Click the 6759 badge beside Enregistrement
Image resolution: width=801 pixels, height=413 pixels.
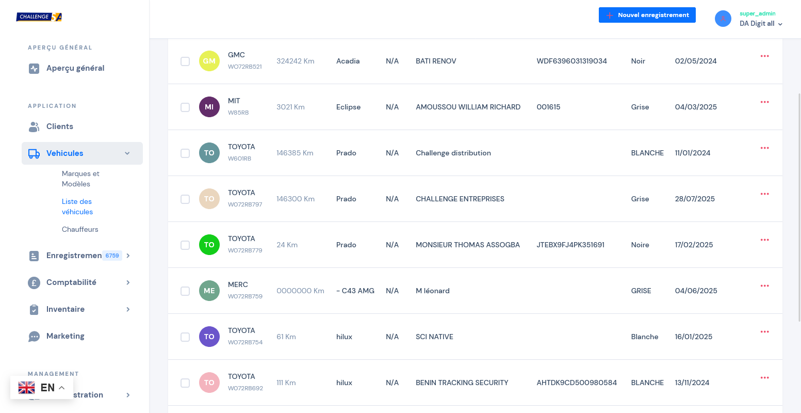[x=112, y=256]
